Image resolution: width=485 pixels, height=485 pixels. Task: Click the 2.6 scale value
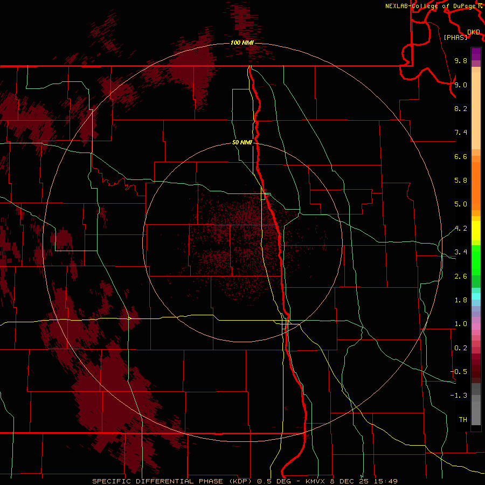click(x=461, y=276)
